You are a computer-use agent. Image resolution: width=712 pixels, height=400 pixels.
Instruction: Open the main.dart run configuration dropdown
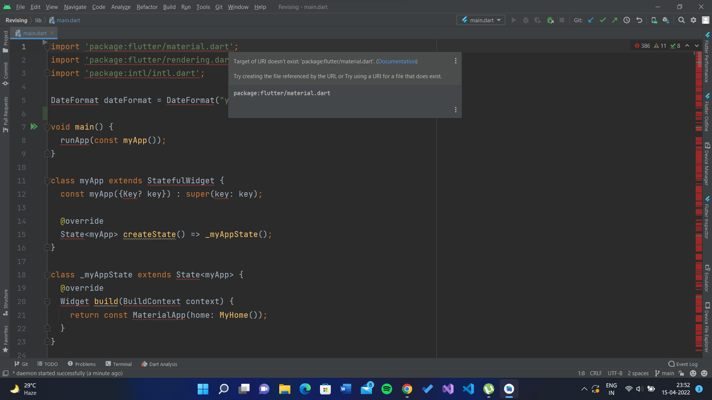pos(481,20)
